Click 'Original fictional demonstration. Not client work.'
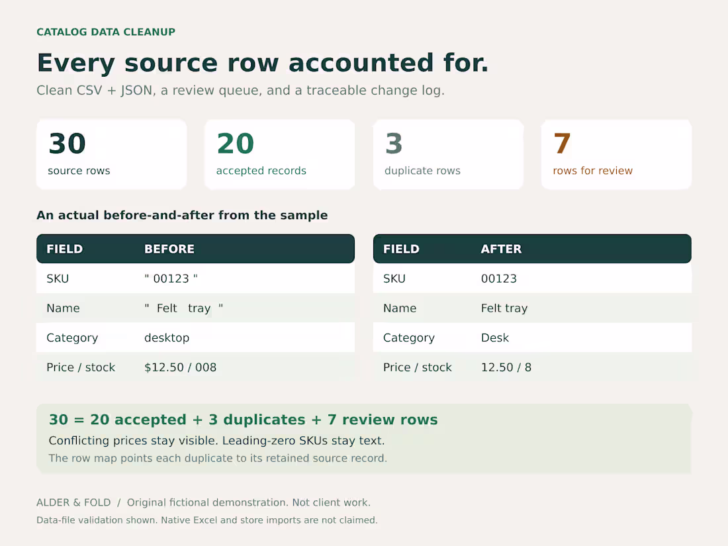 pyautogui.click(x=248, y=503)
